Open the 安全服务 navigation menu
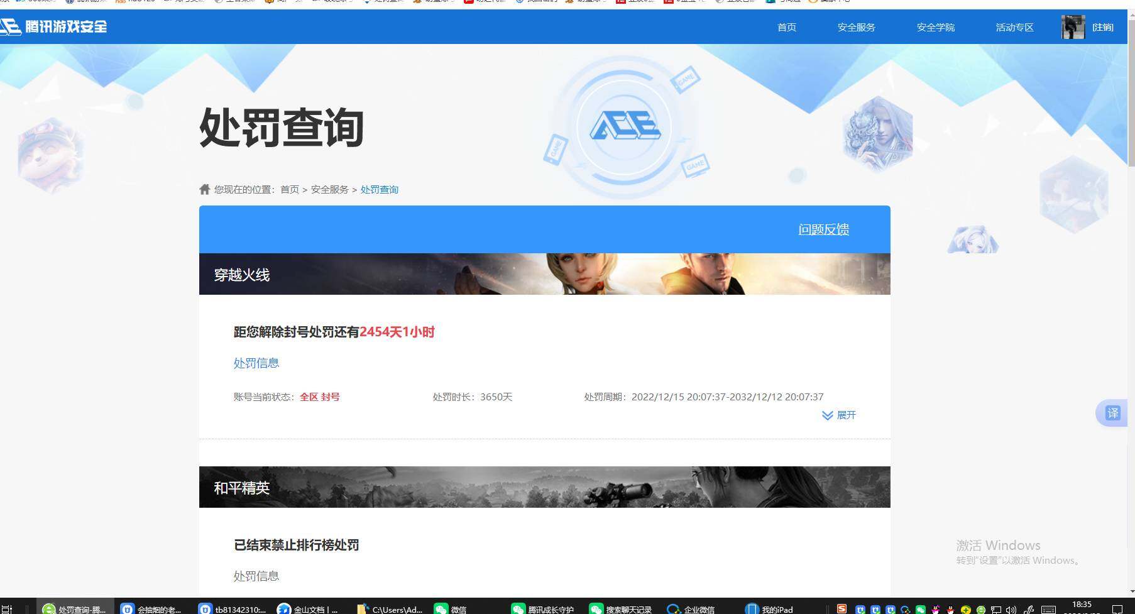This screenshot has width=1135, height=614. [x=855, y=27]
